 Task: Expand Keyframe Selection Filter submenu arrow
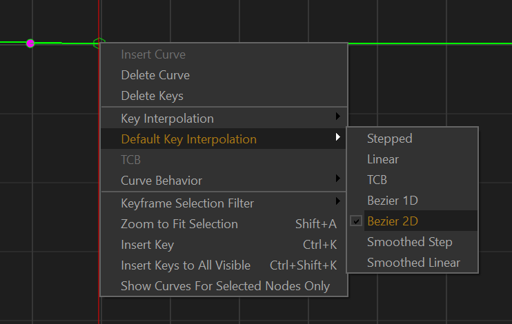pos(338,201)
